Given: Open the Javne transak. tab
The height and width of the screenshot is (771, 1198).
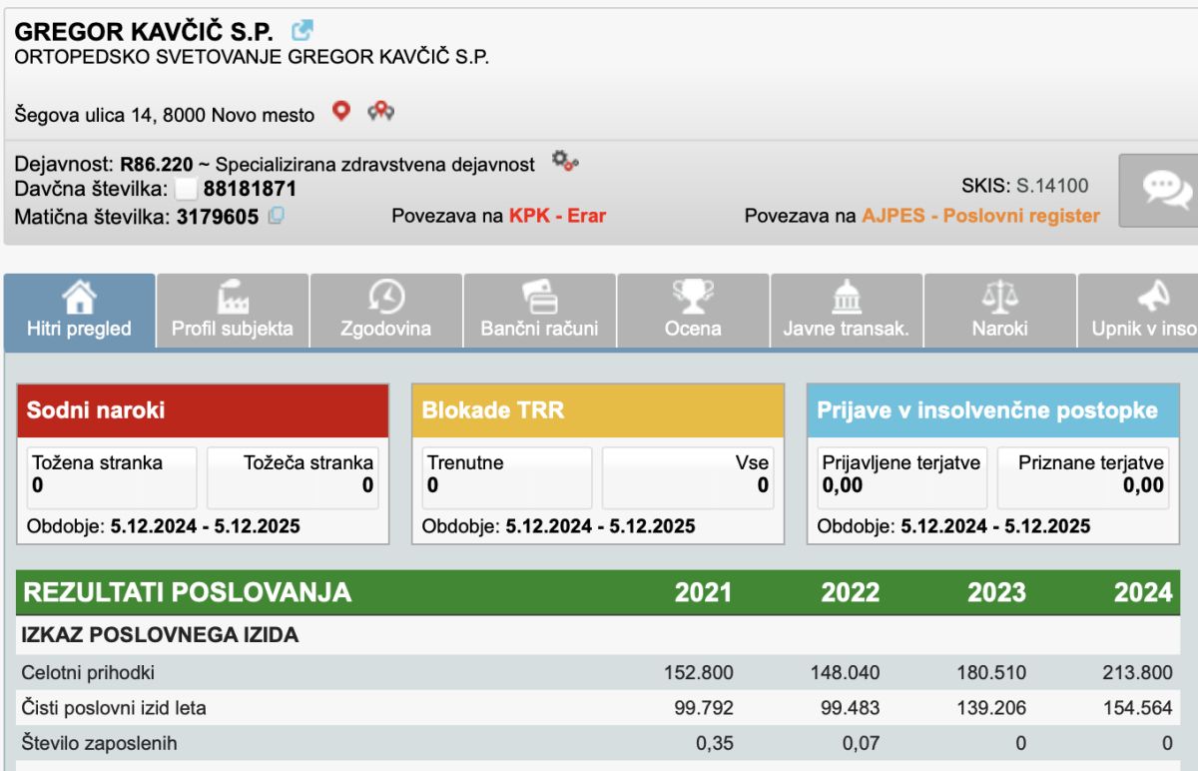Looking at the screenshot, I should click(x=847, y=311).
